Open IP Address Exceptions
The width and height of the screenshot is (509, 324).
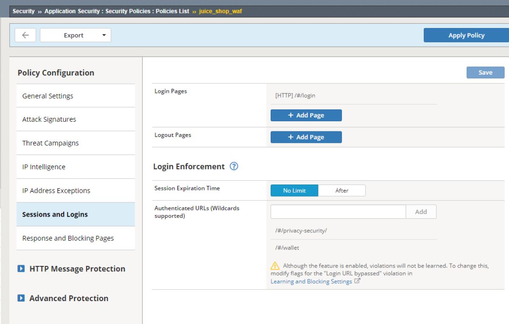76,190
